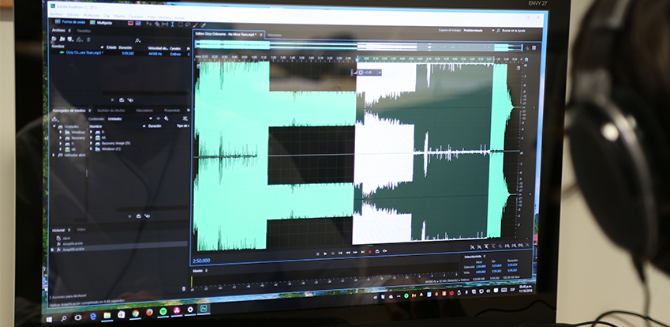Select the Spot Healing Brush tool
This screenshot has width=670, height=327.
pos(203,25)
